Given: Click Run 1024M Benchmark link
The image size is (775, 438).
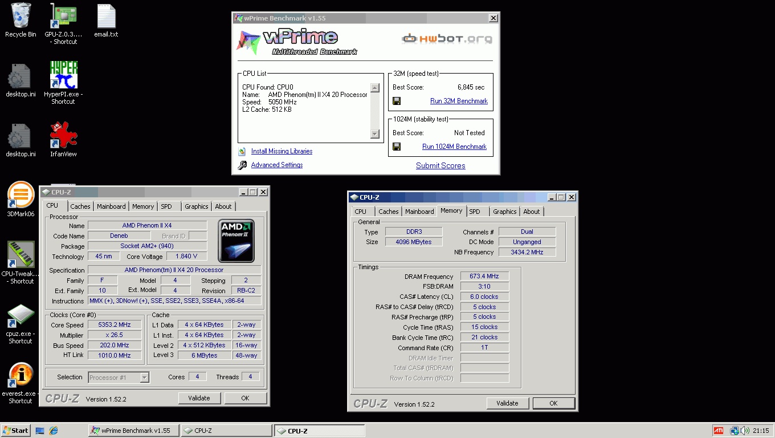Looking at the screenshot, I should coord(454,147).
